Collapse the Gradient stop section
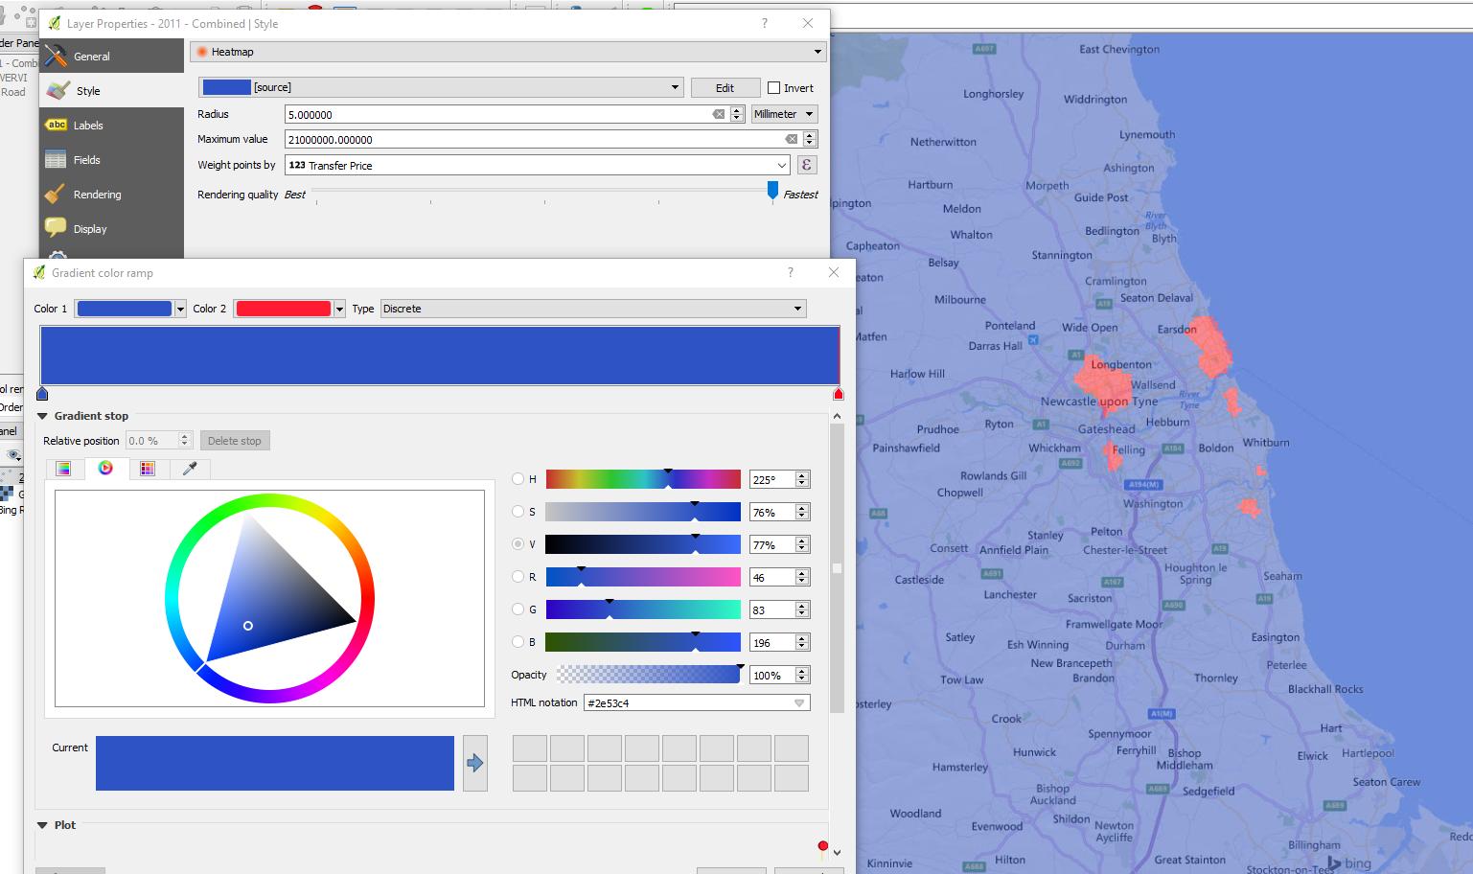The height and width of the screenshot is (874, 1473). (x=42, y=416)
